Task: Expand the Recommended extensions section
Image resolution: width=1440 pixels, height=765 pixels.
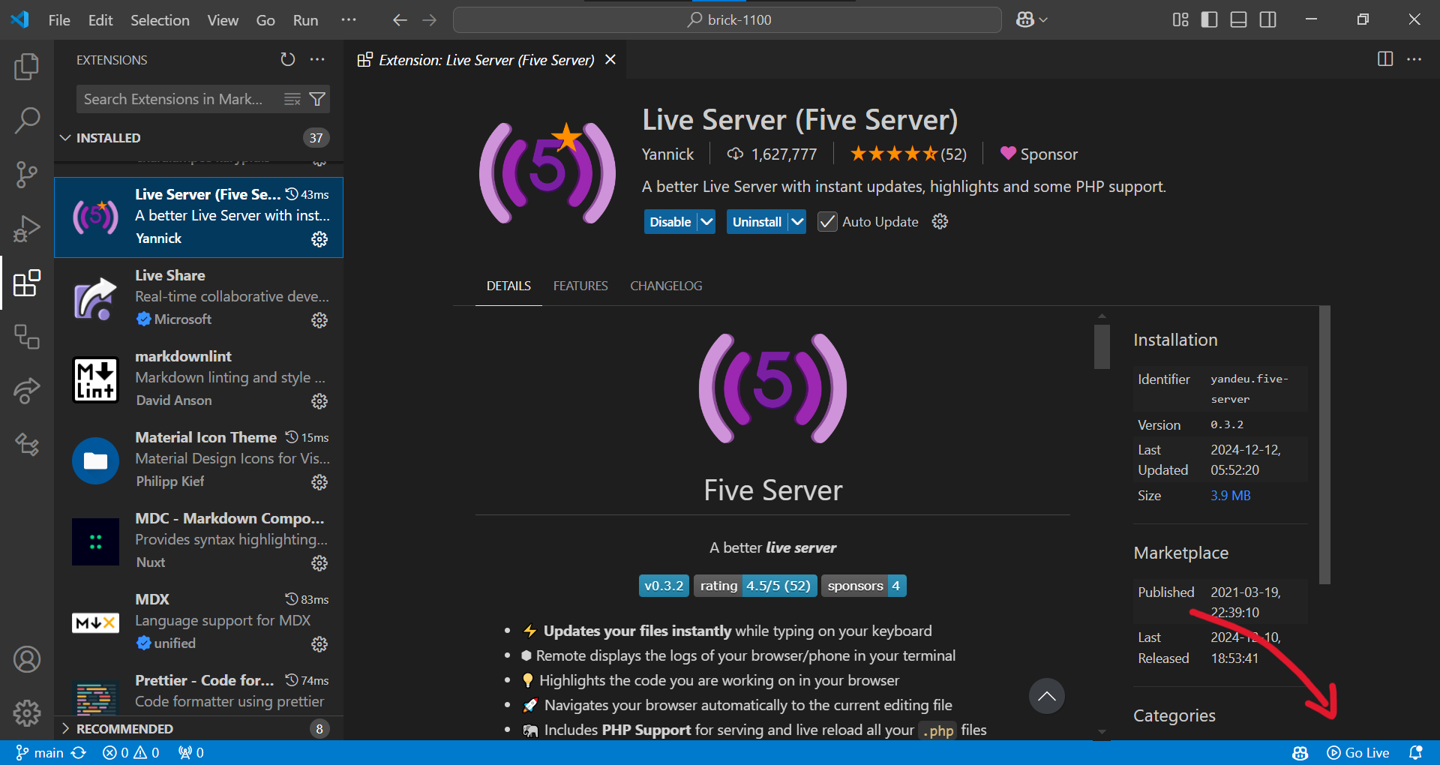Action: 124,728
